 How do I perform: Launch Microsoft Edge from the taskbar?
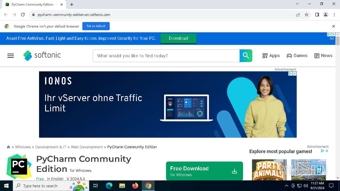(109, 186)
